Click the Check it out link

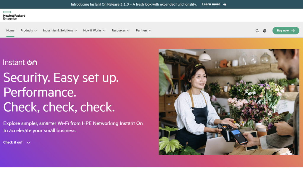coord(13,142)
